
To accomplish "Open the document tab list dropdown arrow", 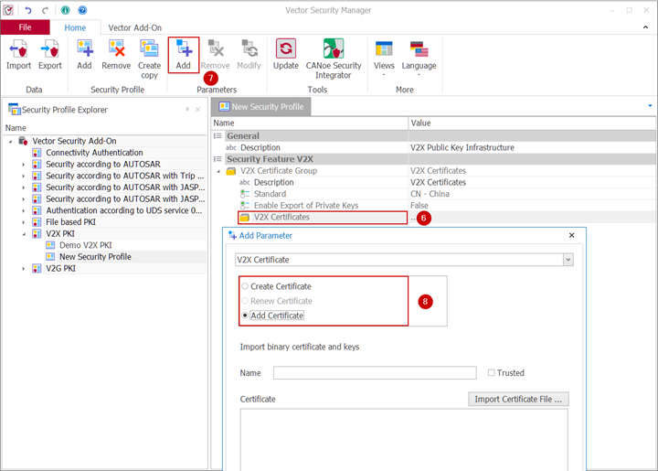I will coord(650,106).
